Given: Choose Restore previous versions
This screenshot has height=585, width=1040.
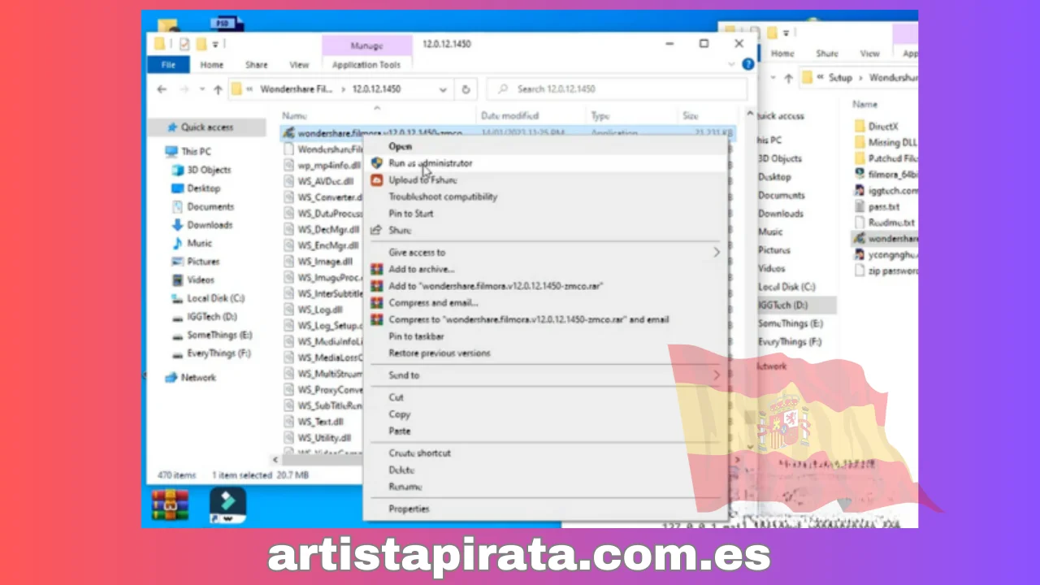Looking at the screenshot, I should click(440, 353).
